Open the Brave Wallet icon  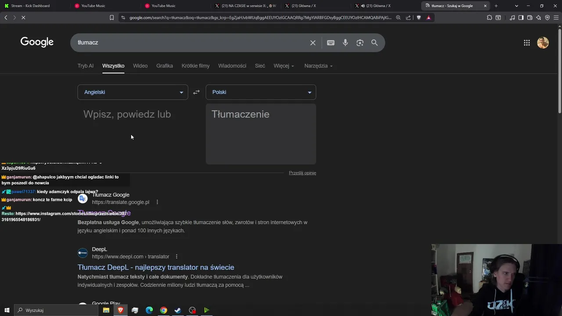coord(530,18)
